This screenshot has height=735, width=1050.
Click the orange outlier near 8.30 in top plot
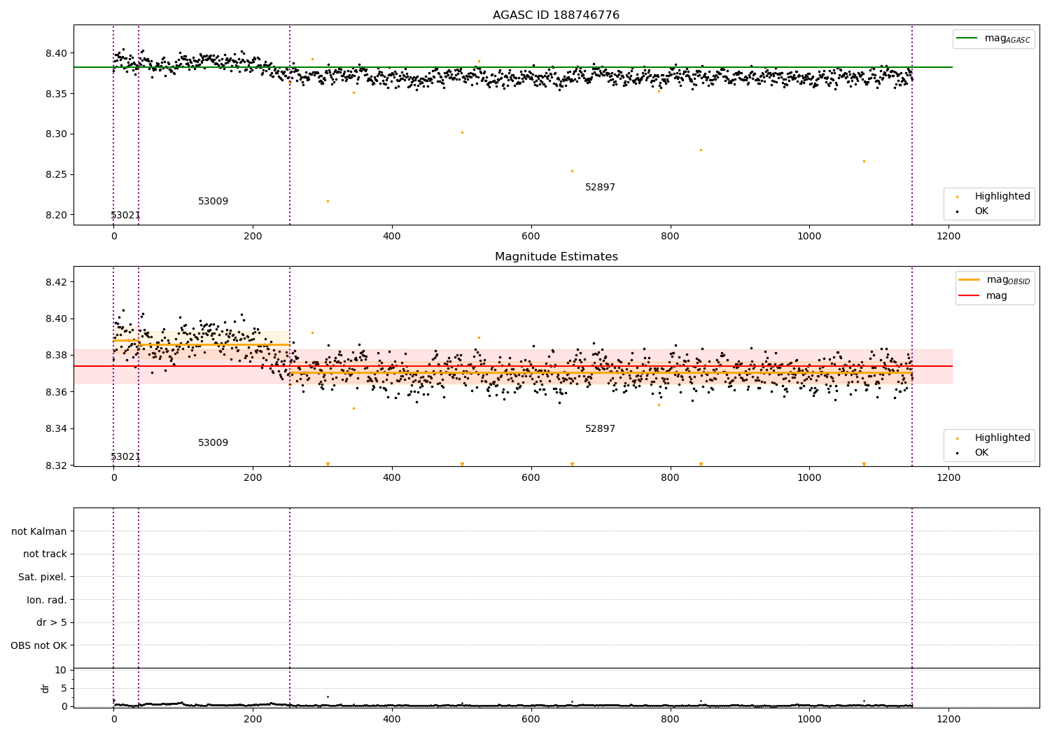(x=462, y=133)
